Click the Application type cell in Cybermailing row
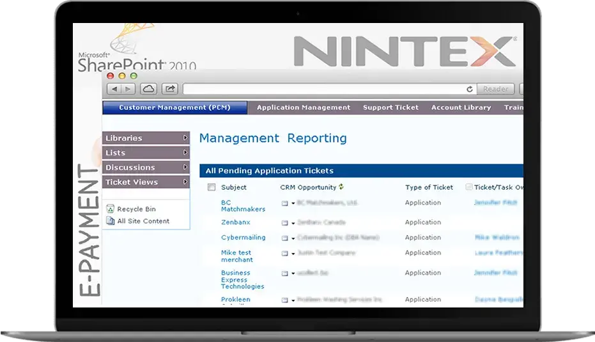 point(422,237)
